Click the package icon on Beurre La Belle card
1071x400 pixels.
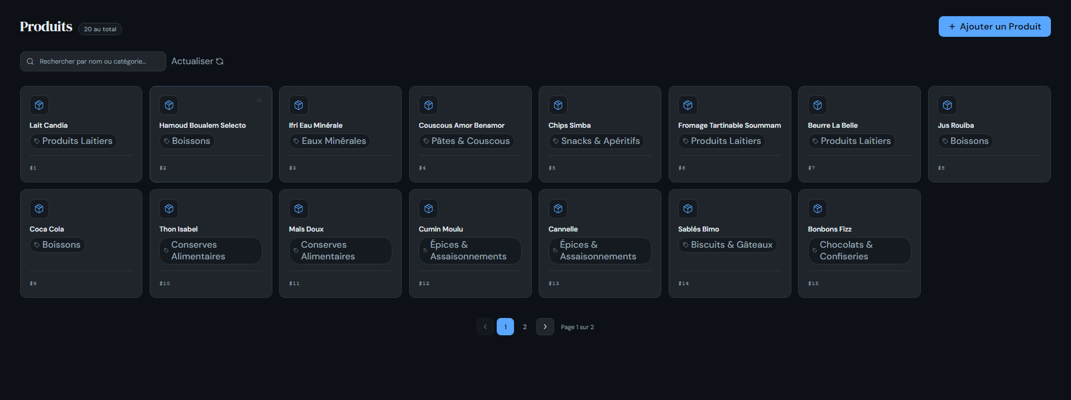click(x=818, y=105)
